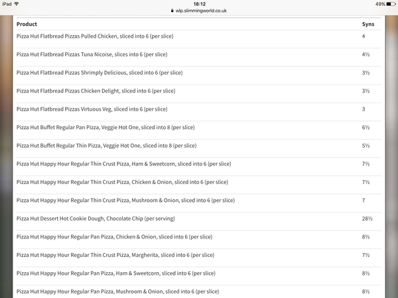398x298 pixels.
Task: Click Syns value 28½ for Cookie Dough
Action: pyautogui.click(x=367, y=219)
